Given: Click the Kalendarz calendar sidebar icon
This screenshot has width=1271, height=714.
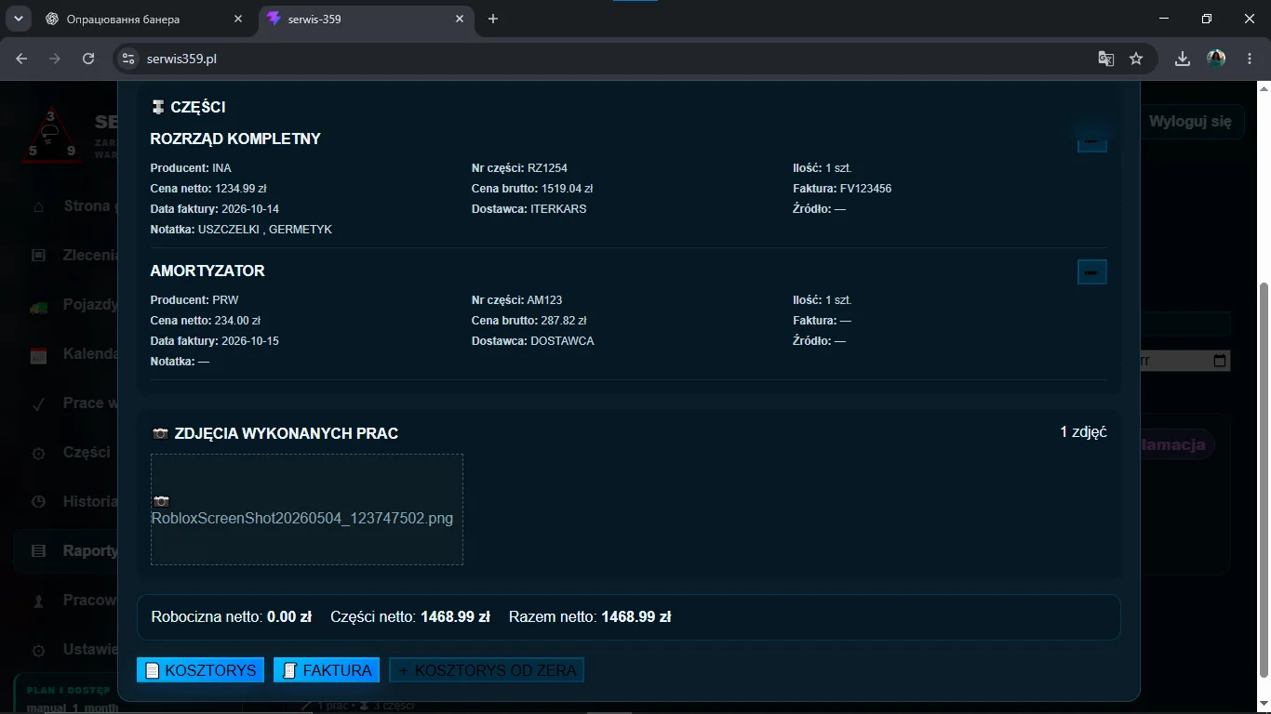Looking at the screenshot, I should 38,354.
